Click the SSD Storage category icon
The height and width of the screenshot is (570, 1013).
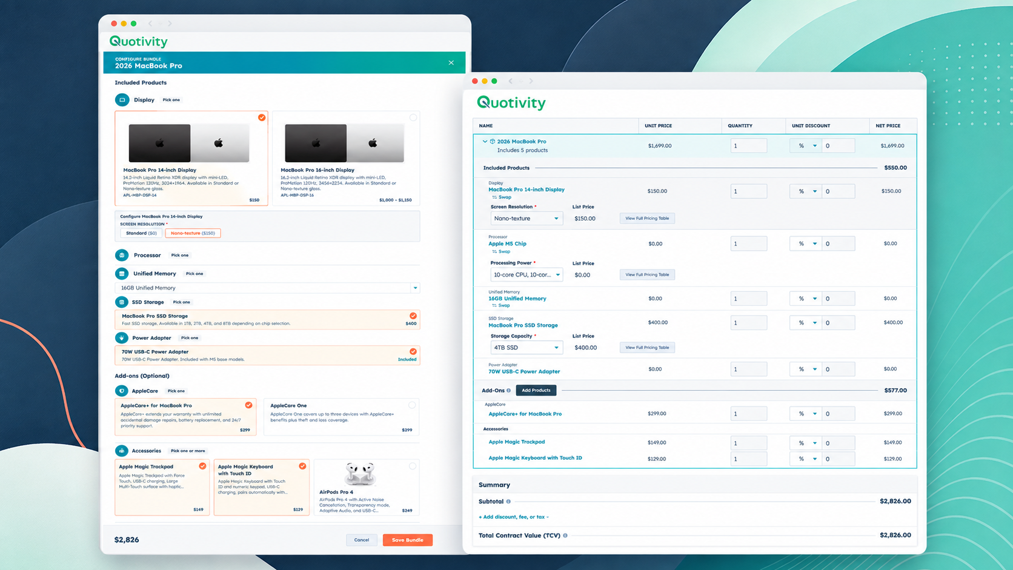tap(122, 302)
